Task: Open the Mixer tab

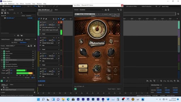Action: pos(56,10)
